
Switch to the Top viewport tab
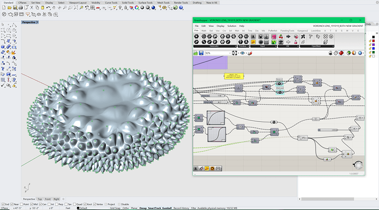click(x=40, y=199)
